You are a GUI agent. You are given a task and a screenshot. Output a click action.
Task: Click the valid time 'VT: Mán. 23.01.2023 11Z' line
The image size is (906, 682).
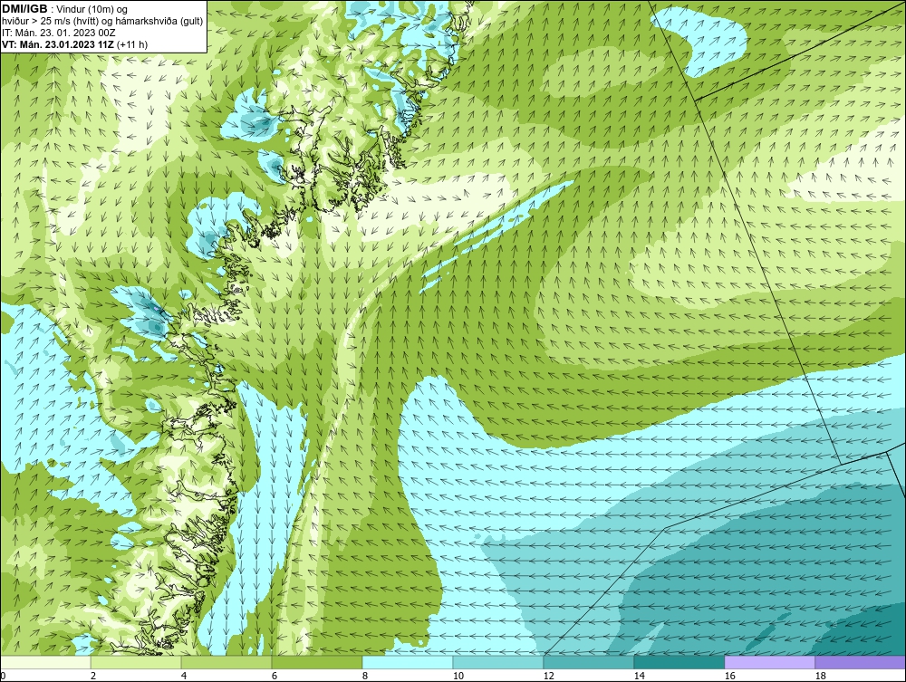pyautogui.click(x=74, y=44)
